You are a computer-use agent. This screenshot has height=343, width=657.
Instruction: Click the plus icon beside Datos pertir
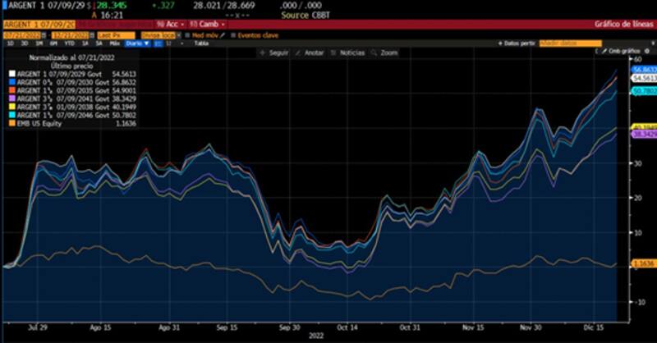(x=499, y=43)
